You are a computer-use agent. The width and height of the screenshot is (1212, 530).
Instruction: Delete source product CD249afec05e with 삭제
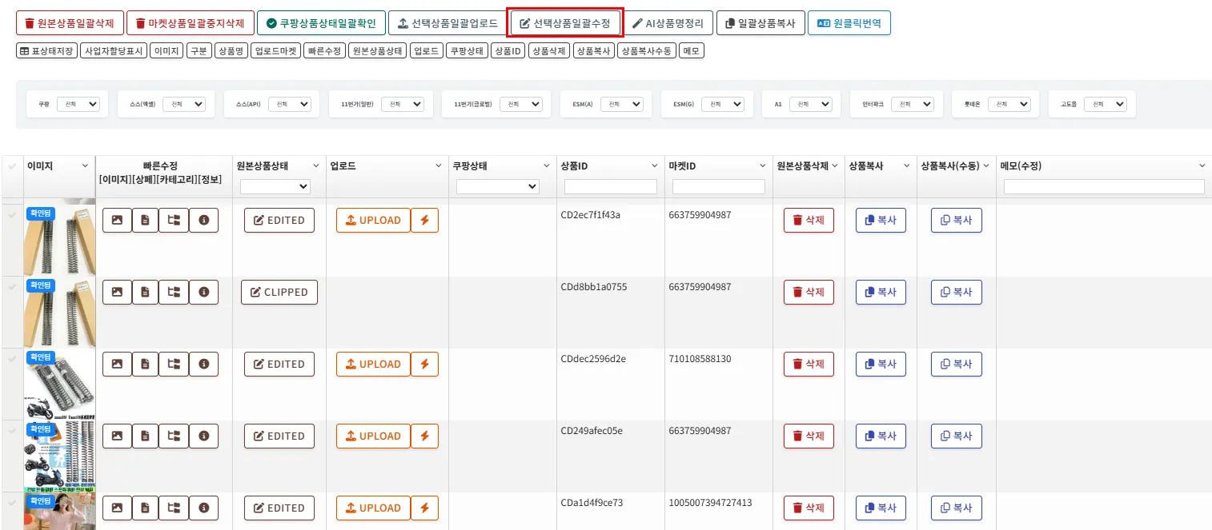pyautogui.click(x=809, y=436)
